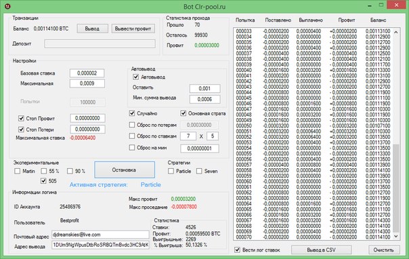Click Максимальная ставка value -0,00006400
Viewport: 409px width, 259px height.
pyautogui.click(x=83, y=138)
